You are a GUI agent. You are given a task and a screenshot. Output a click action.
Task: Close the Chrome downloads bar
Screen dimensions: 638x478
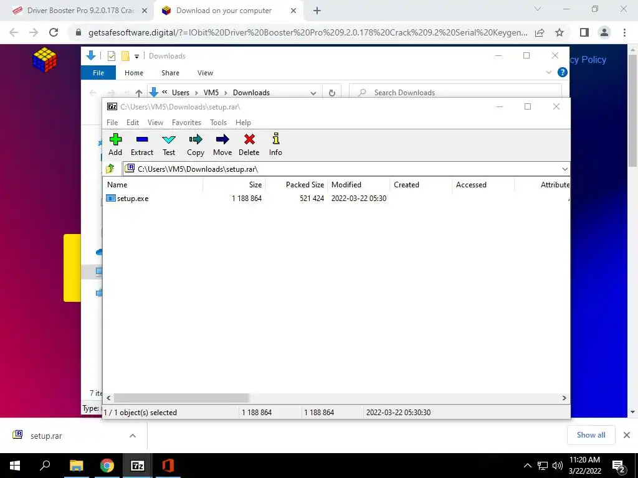point(627,435)
